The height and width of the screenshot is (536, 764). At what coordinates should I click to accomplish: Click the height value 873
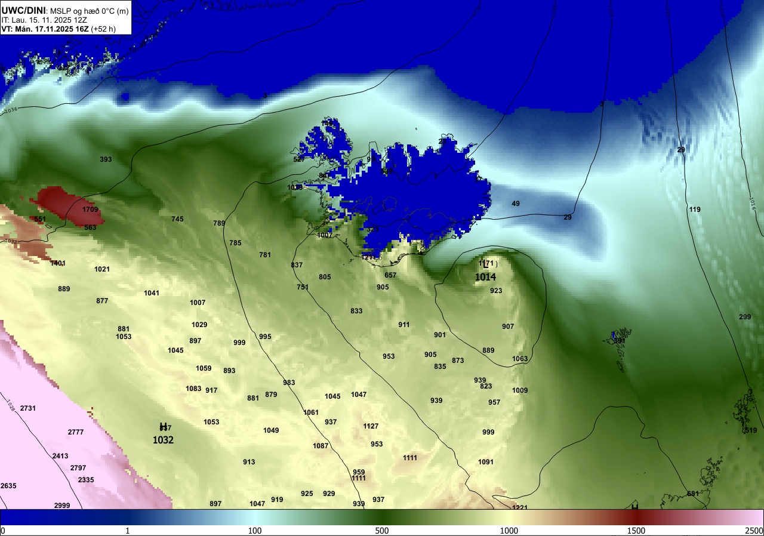tap(458, 361)
